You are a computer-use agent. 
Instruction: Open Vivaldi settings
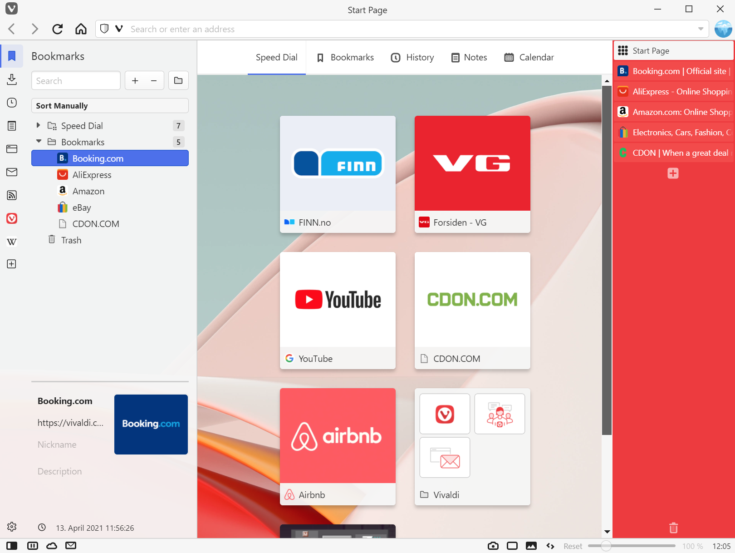[x=12, y=527]
